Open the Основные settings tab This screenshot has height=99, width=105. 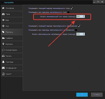[x=12, y=8]
